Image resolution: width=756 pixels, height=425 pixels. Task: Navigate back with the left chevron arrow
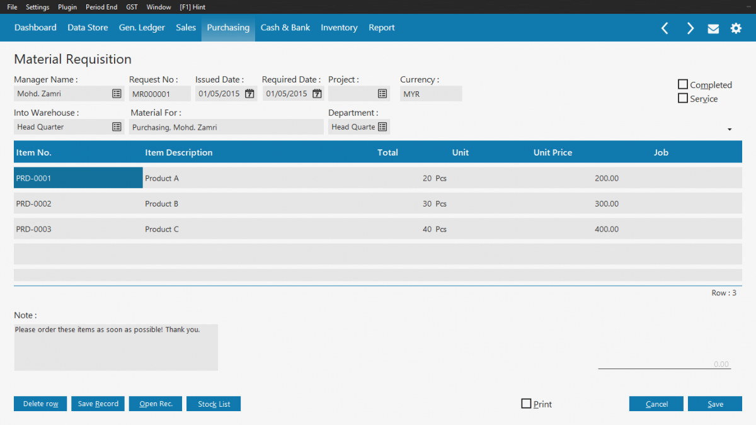(665, 28)
